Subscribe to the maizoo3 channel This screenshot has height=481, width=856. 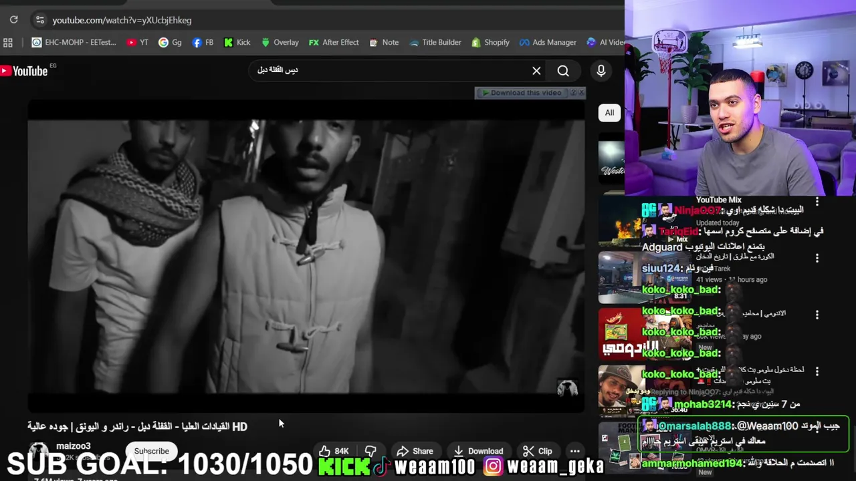[152, 451]
